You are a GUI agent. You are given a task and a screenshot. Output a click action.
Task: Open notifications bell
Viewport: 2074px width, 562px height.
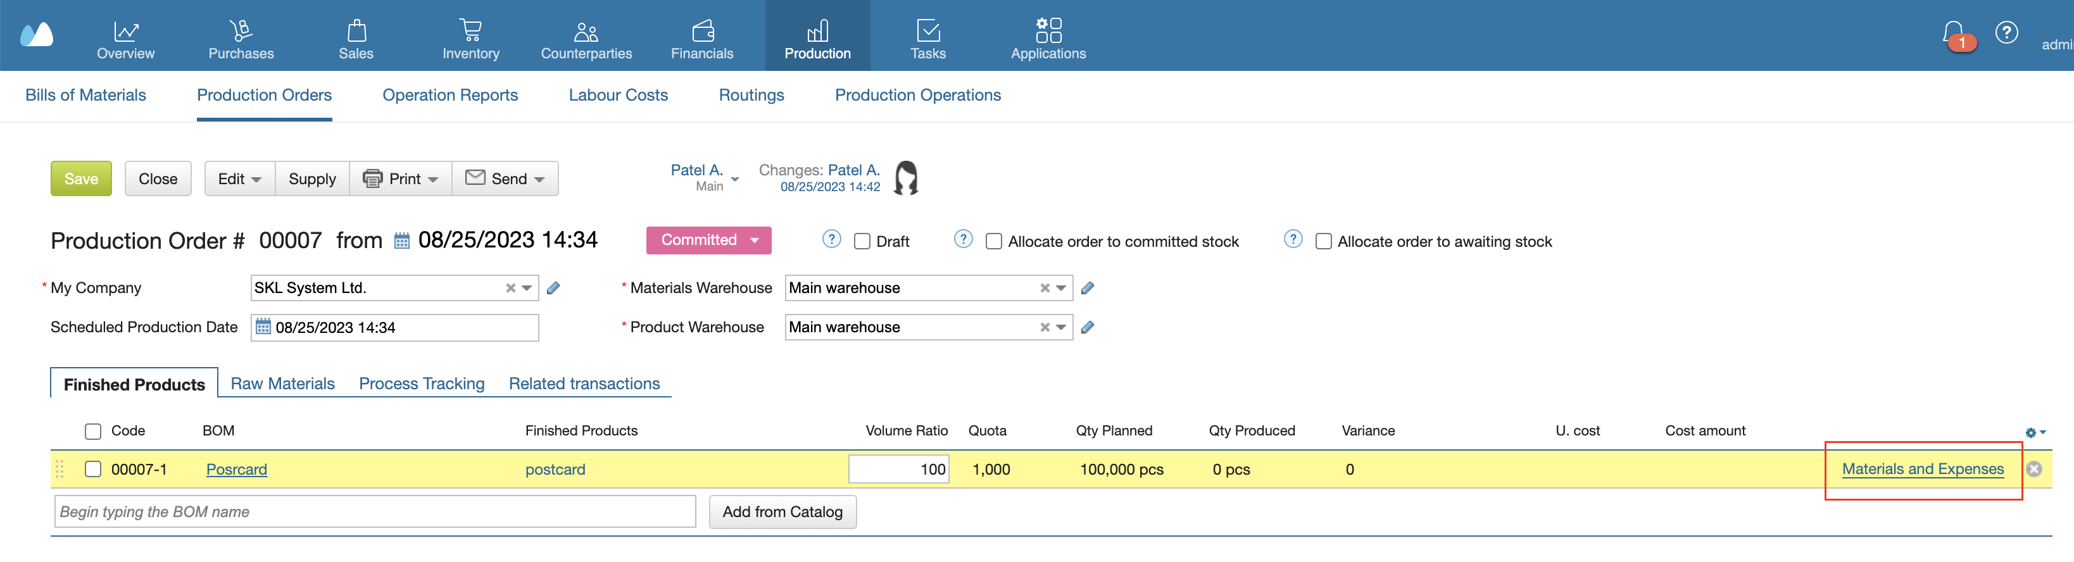[x=1953, y=34]
